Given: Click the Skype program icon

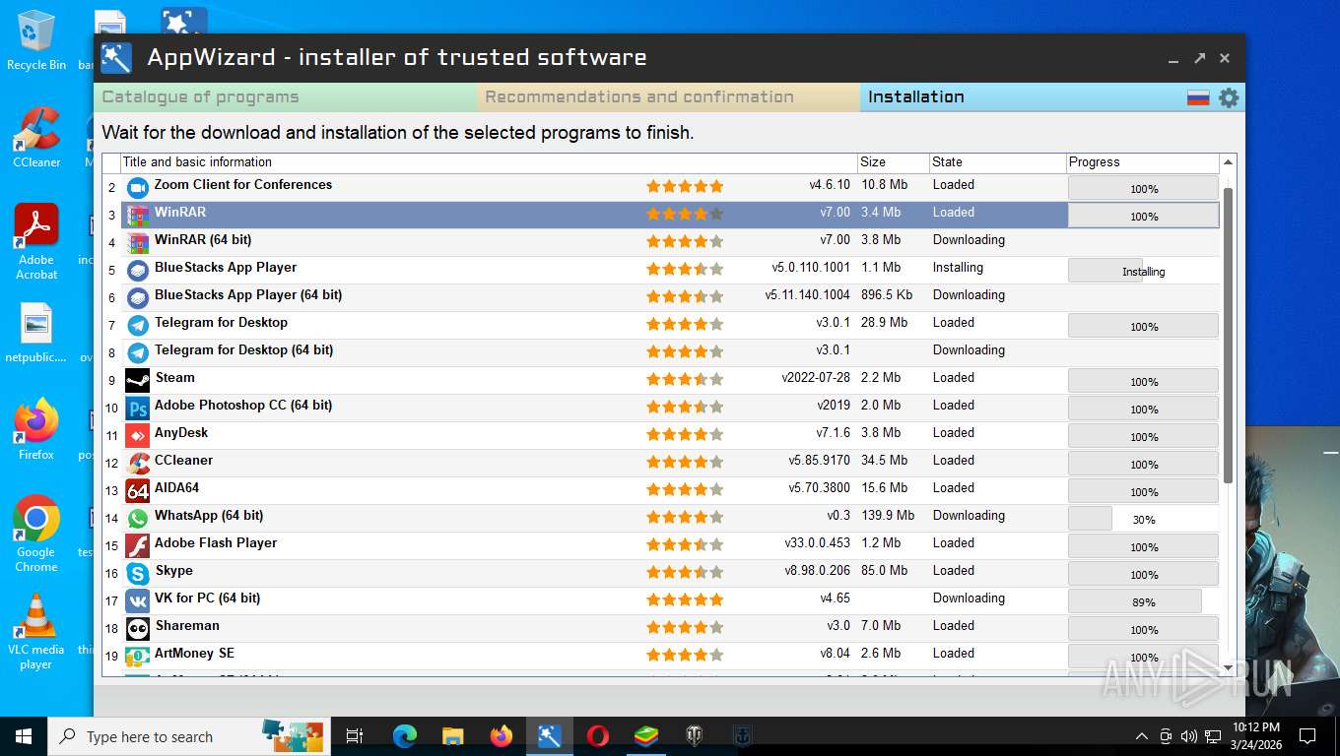Looking at the screenshot, I should [x=138, y=573].
